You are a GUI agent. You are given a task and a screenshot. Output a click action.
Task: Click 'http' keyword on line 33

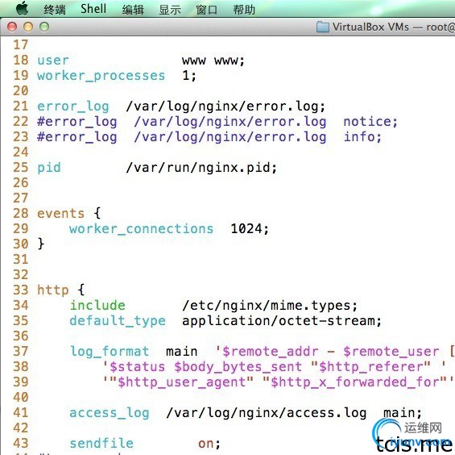click(x=53, y=290)
